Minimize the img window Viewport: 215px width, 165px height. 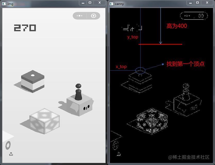coord(83,3)
